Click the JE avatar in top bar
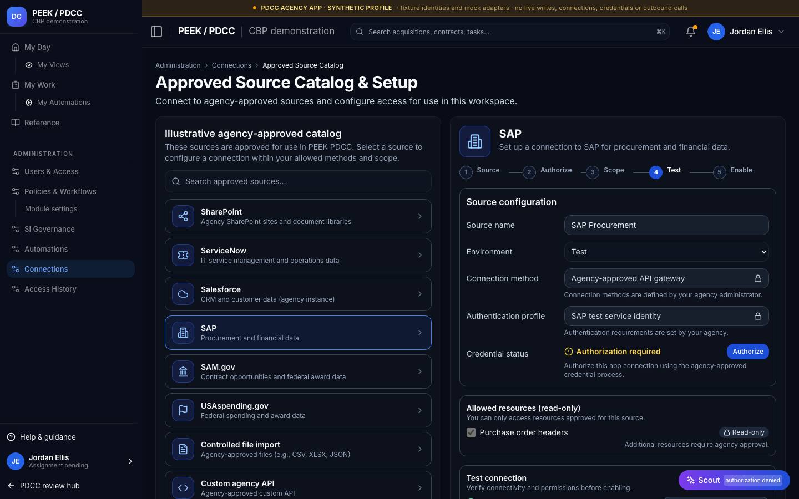Image resolution: width=799 pixels, height=499 pixels. point(716,32)
